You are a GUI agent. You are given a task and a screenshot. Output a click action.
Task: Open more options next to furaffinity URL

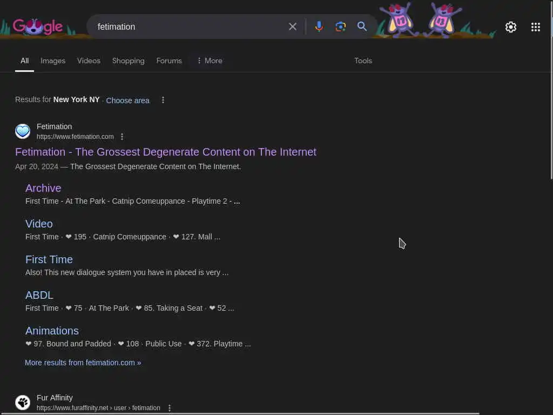[x=170, y=408]
